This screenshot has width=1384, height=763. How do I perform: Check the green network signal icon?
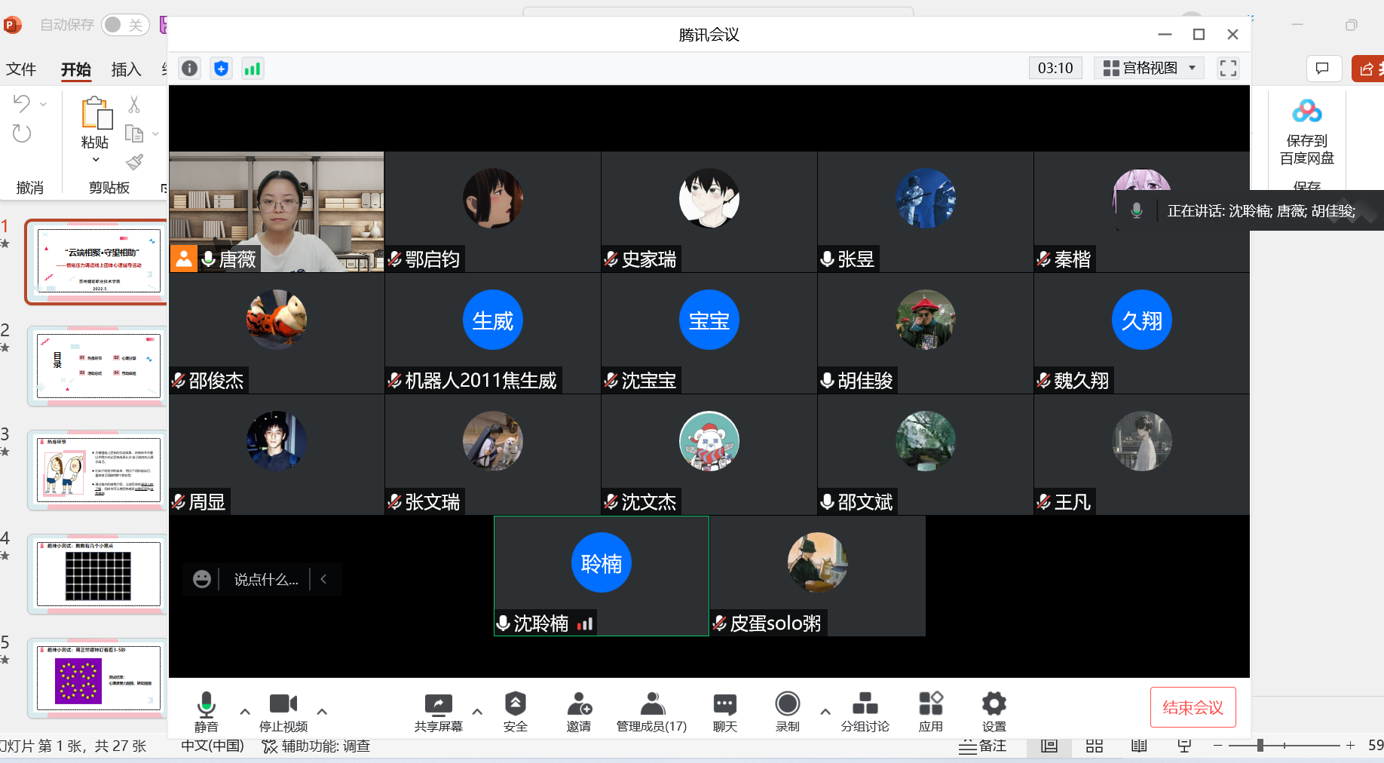click(253, 69)
